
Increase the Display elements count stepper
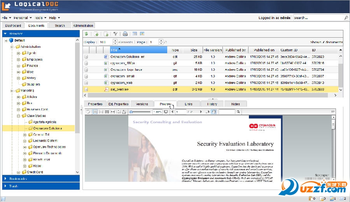tap(115, 40)
